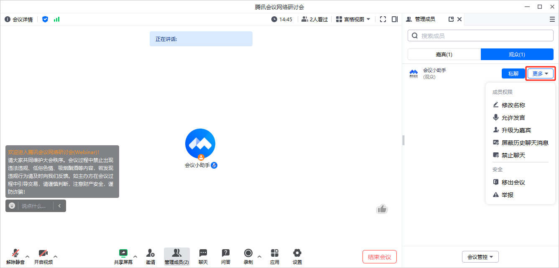Turn on camera with 开启视频
Image resolution: width=559 pixels, height=268 pixels.
(43, 257)
